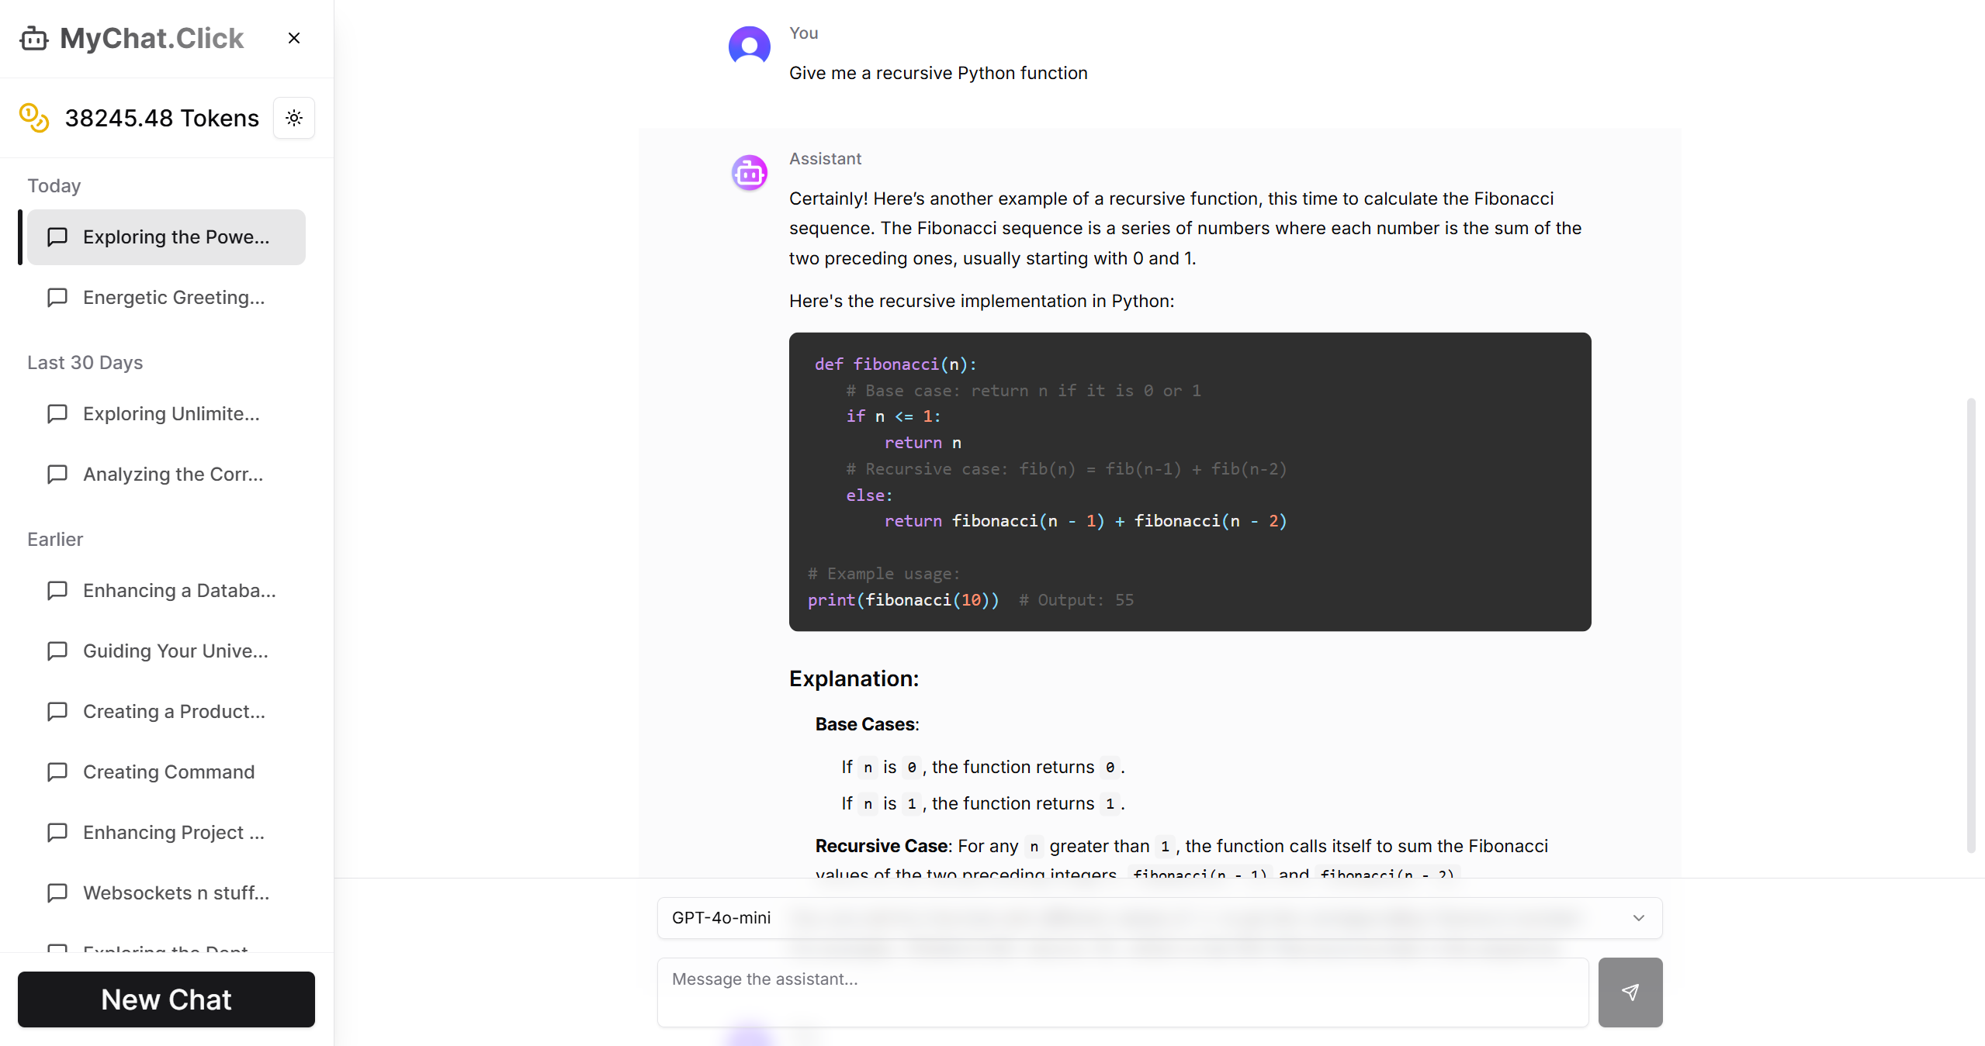This screenshot has width=1985, height=1046.
Task: Open the GPT-4o-mini model dropdown
Action: [1159, 917]
